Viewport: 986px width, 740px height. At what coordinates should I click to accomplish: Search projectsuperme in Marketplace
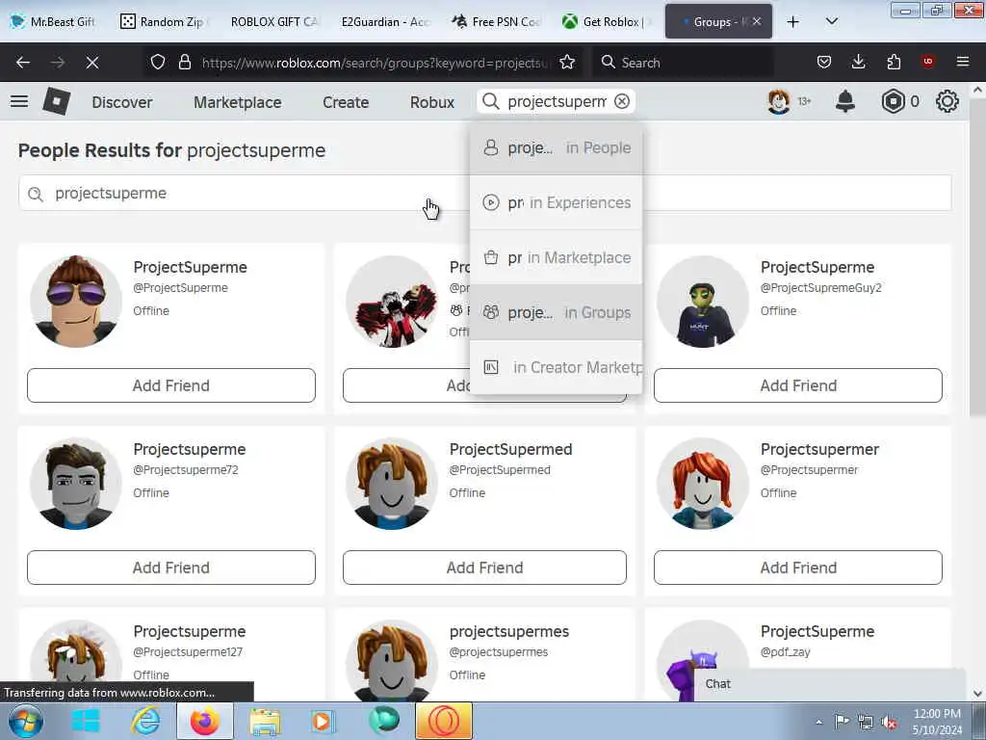tap(556, 257)
